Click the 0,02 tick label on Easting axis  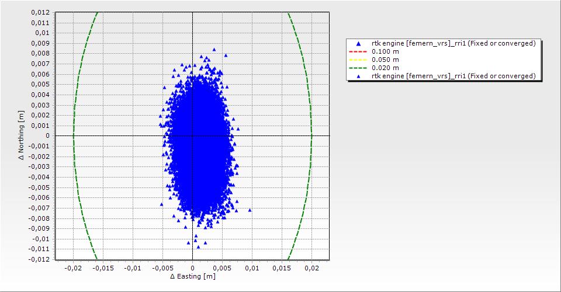311,268
